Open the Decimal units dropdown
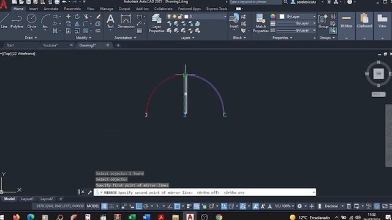Screen dimensions: 392x220 click(x=334, y=206)
